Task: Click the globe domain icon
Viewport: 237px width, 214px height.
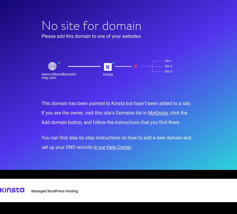Action: click(52, 66)
